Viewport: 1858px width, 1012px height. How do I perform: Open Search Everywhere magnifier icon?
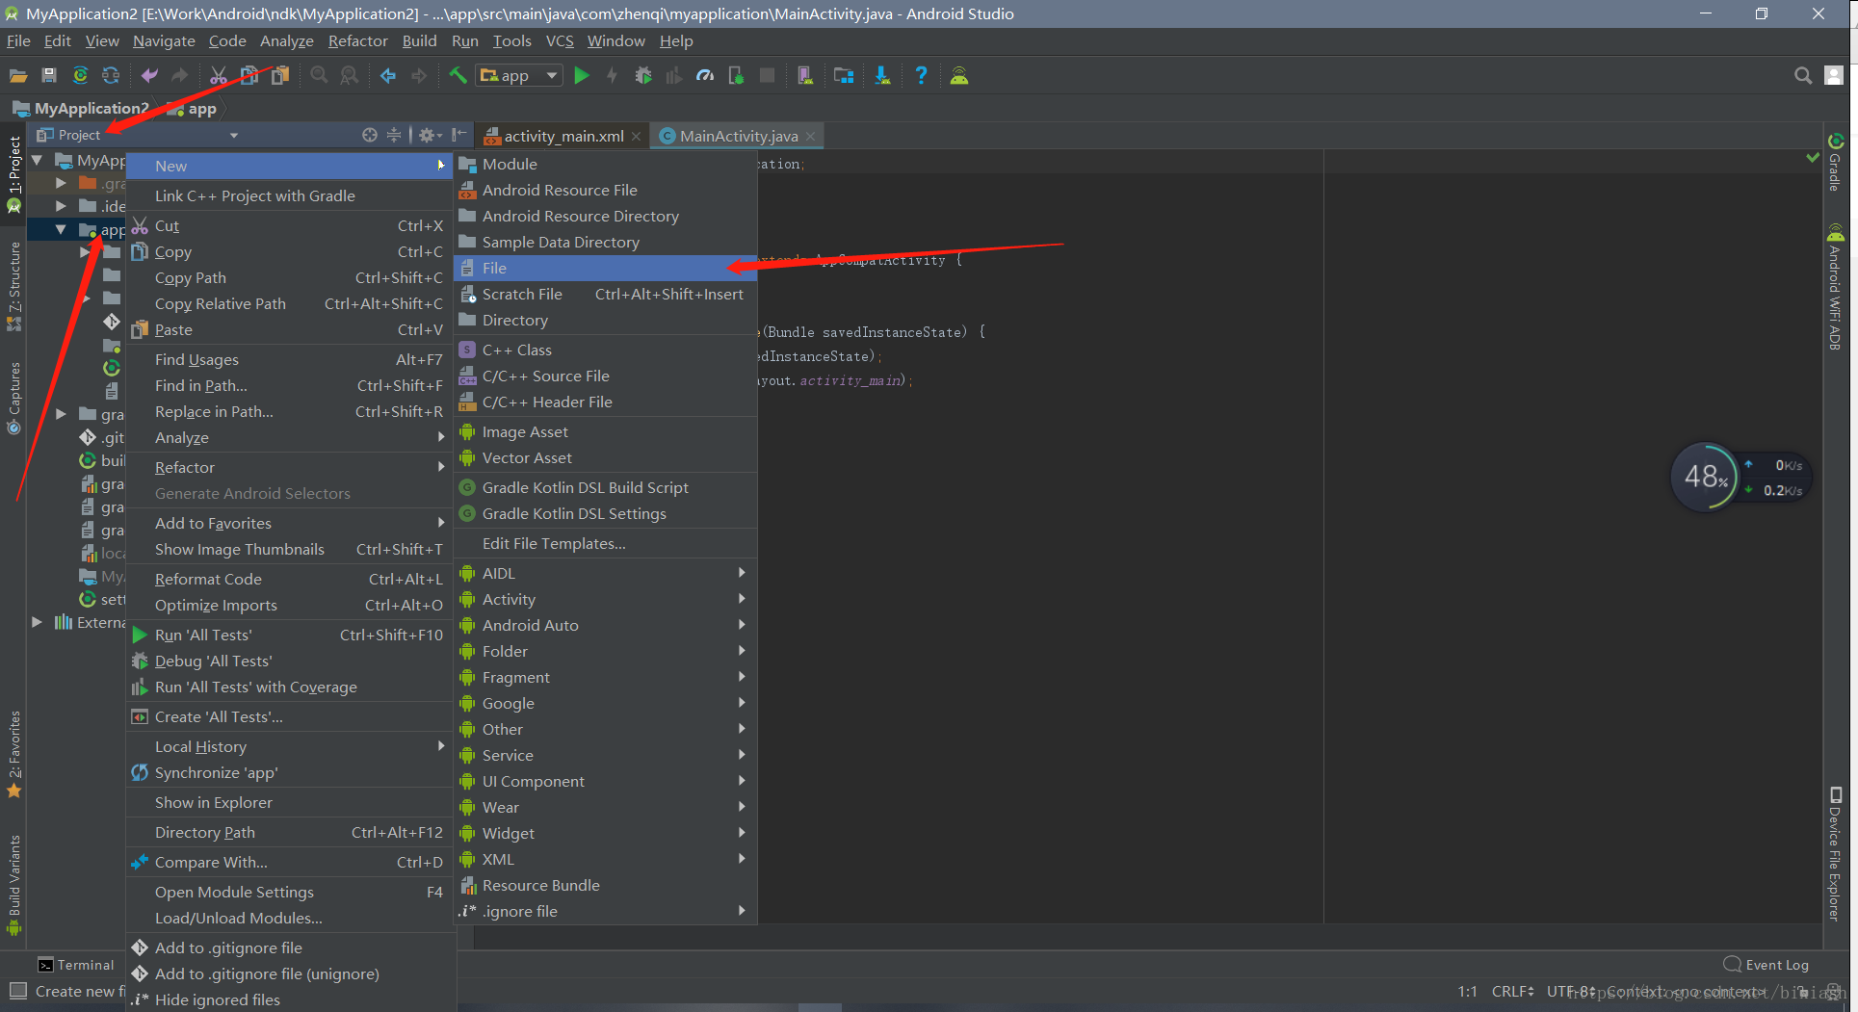tap(1803, 75)
